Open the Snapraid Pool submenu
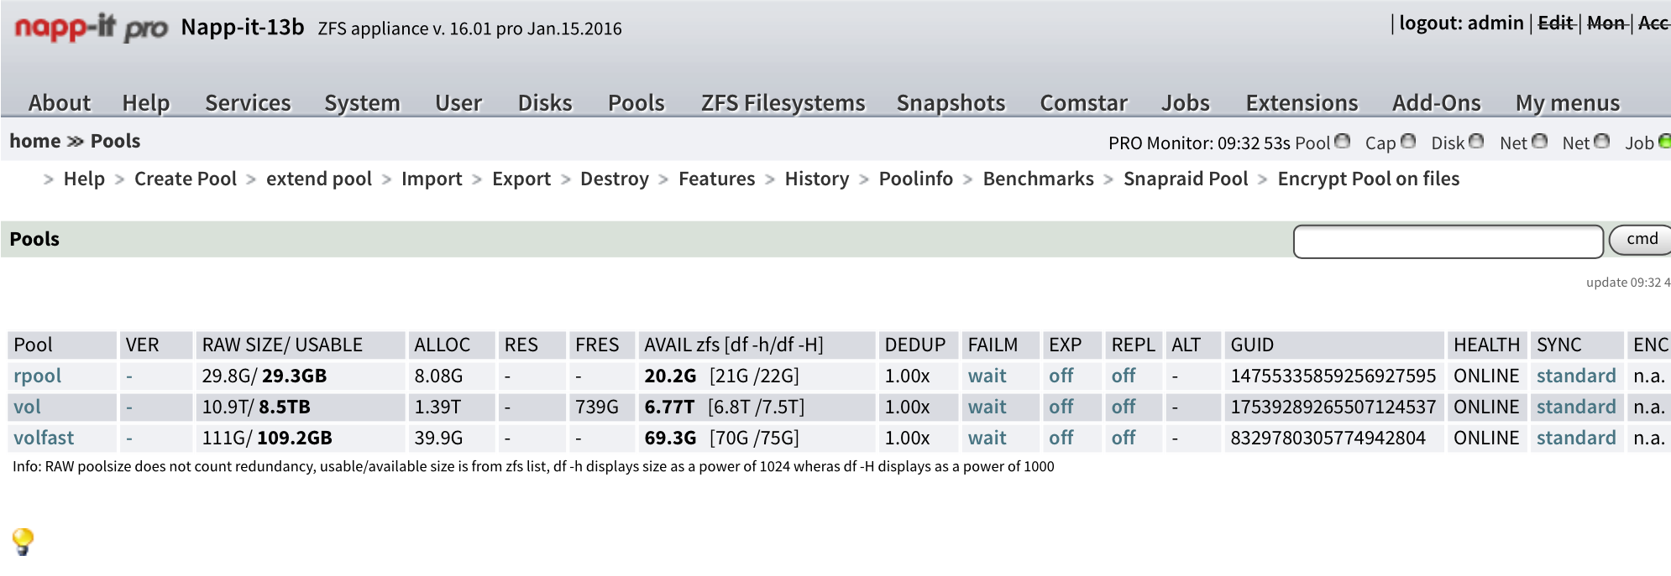 [x=1186, y=179]
